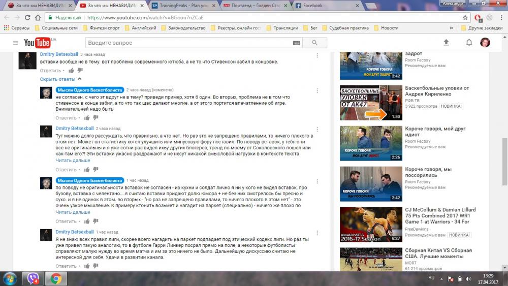The image size is (508, 286).
Task: Switch to the TrainingPeaks browser tab
Action: pos(184,6)
